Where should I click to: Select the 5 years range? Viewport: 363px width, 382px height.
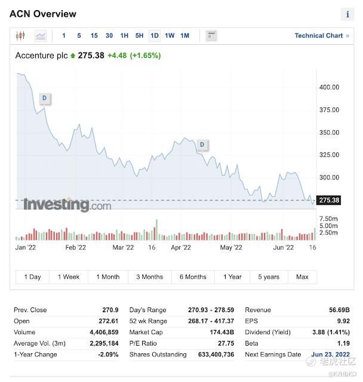tap(269, 277)
